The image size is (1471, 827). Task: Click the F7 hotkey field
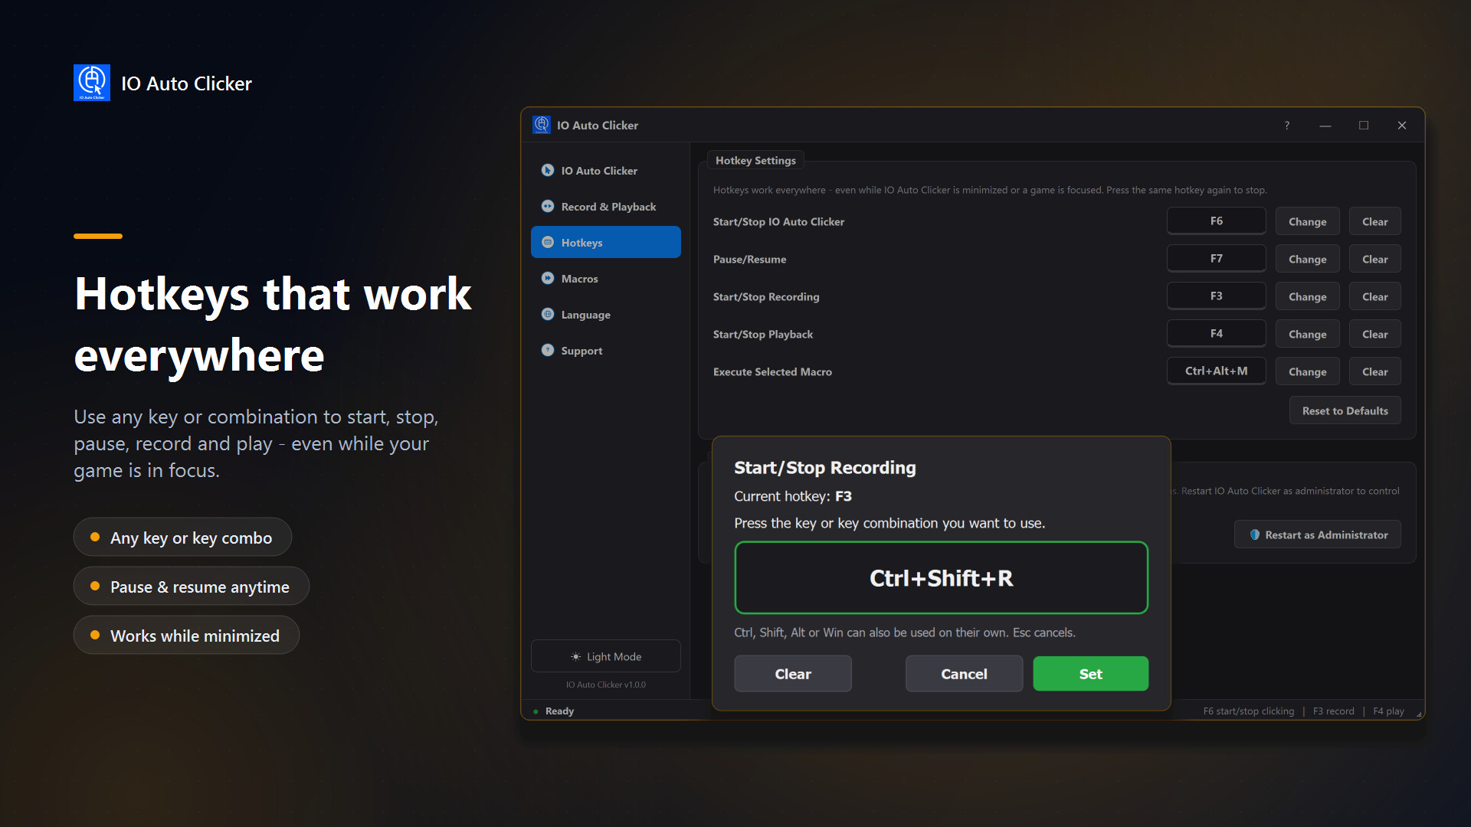[x=1217, y=258]
